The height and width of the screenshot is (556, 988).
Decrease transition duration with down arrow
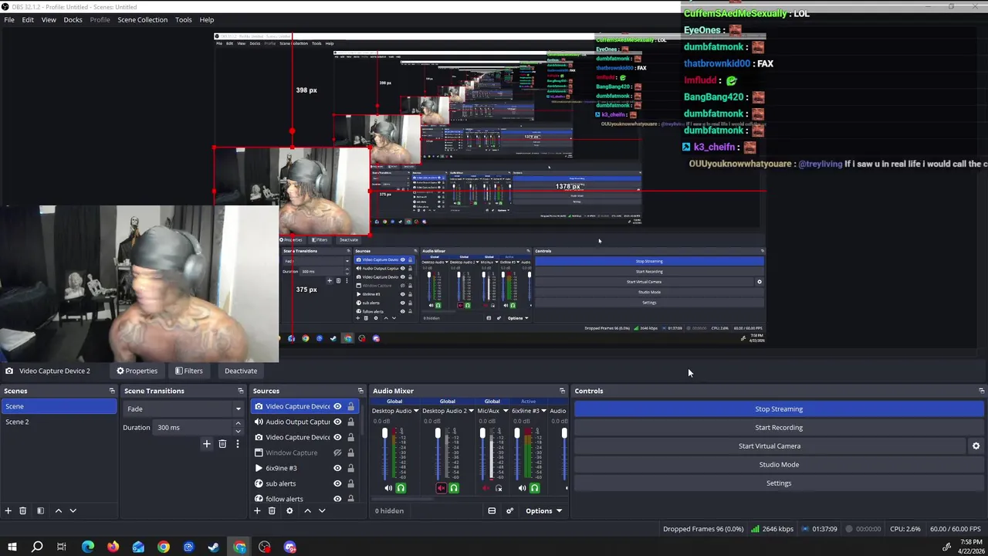(x=238, y=431)
